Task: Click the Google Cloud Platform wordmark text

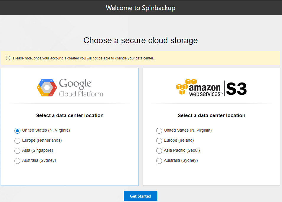Action: click(x=81, y=88)
